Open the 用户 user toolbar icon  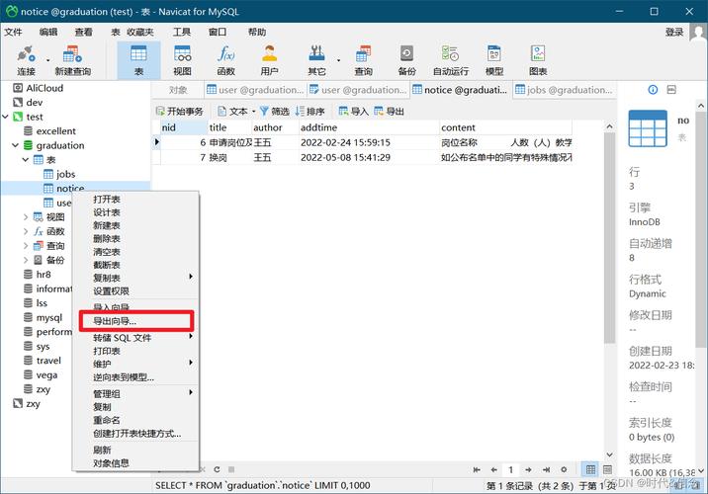(269, 60)
